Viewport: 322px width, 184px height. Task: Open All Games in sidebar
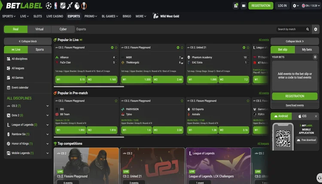[x=27, y=77]
